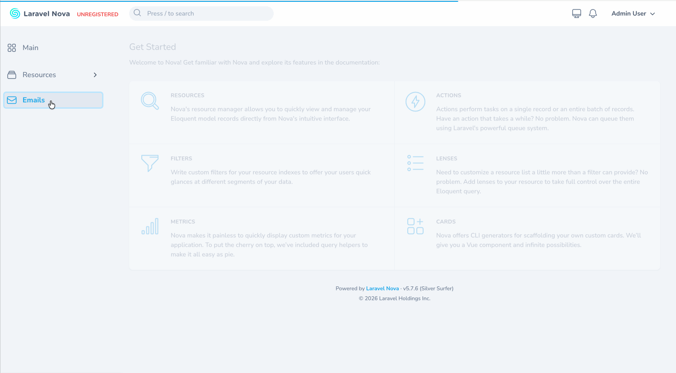Click the Emails envelope icon
Viewport: 676px width, 373px height.
pyautogui.click(x=12, y=100)
